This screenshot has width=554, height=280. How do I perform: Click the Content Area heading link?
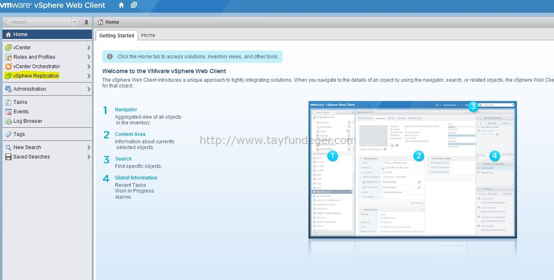click(130, 134)
